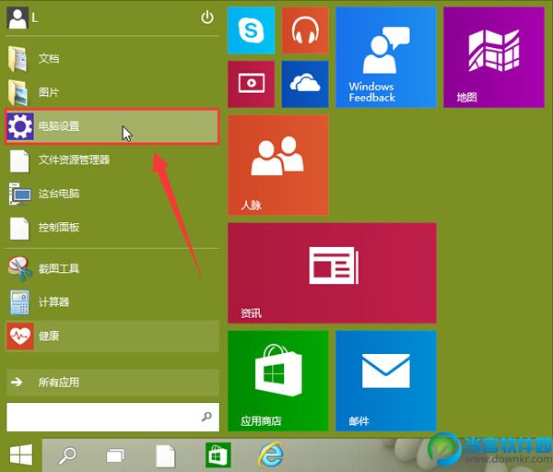This screenshot has width=553, height=472.
Task: Open 这台电脑 This PC
Action: (x=112, y=194)
